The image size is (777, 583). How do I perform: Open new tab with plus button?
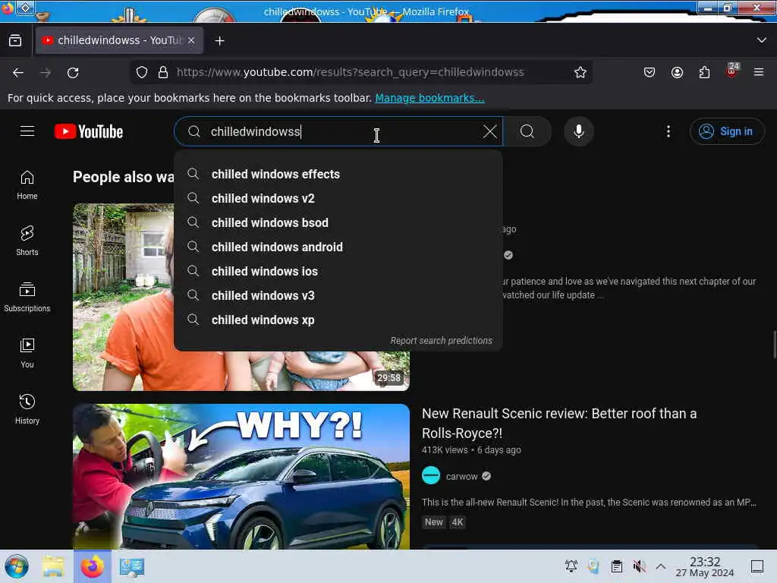point(219,41)
